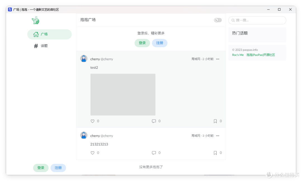This screenshot has height=181, width=302.
Task: Open the 话题 topics menu item
Action: (x=49, y=46)
